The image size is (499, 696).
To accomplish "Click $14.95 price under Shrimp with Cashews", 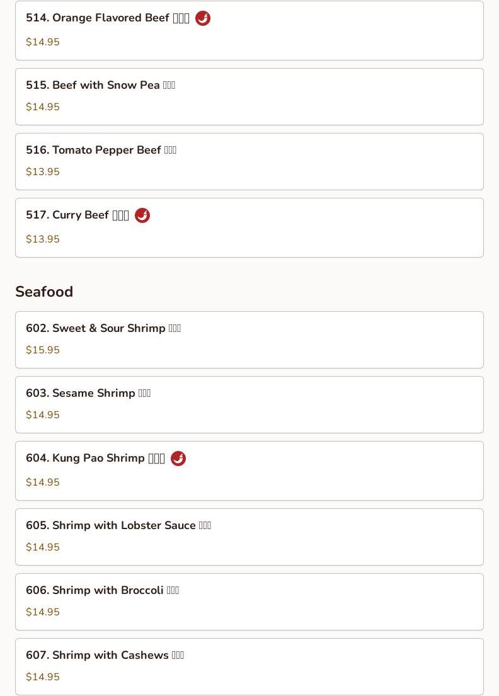I will pos(43,676).
